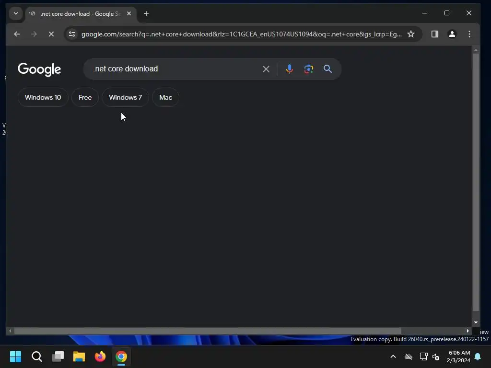Select the Windows 7 filter chip

pos(125,97)
